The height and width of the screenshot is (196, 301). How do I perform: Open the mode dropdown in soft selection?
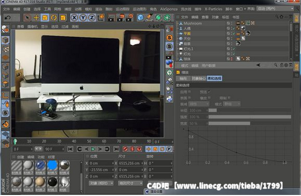(232, 104)
